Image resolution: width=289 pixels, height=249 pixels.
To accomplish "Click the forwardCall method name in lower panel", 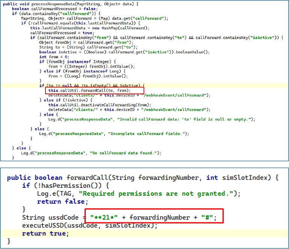I will click(x=88, y=178).
